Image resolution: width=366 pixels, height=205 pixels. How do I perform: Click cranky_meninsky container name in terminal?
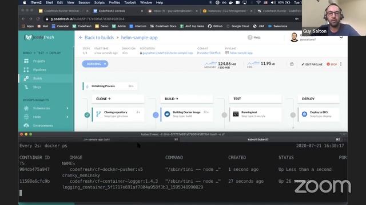81,175
